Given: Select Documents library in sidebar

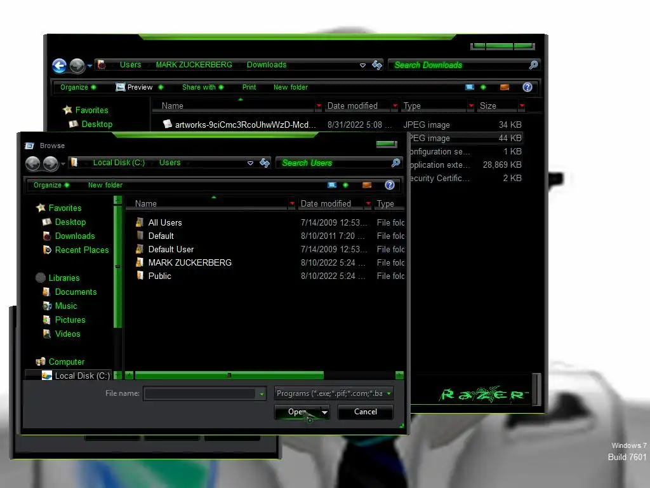Looking at the screenshot, I should 76,292.
